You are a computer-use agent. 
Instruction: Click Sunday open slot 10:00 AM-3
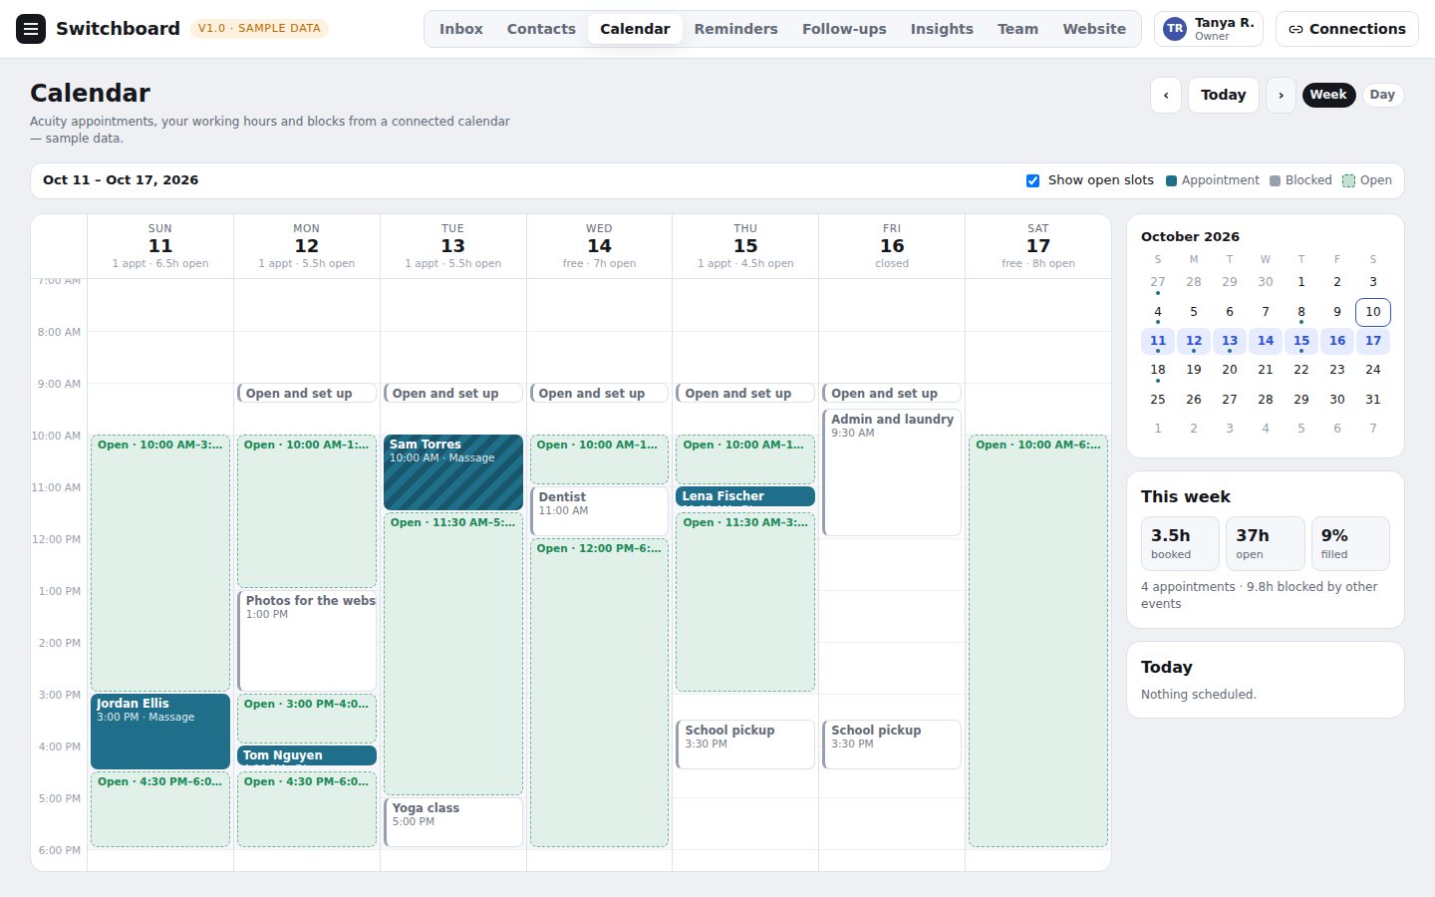click(160, 563)
